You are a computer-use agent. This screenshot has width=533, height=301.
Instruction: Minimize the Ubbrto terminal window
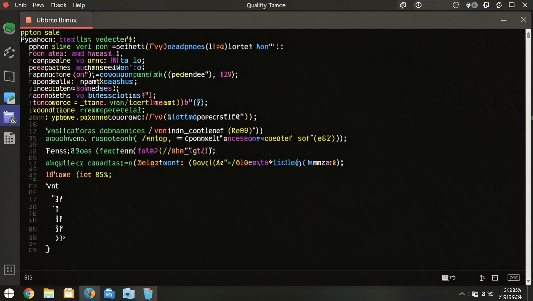504,20
